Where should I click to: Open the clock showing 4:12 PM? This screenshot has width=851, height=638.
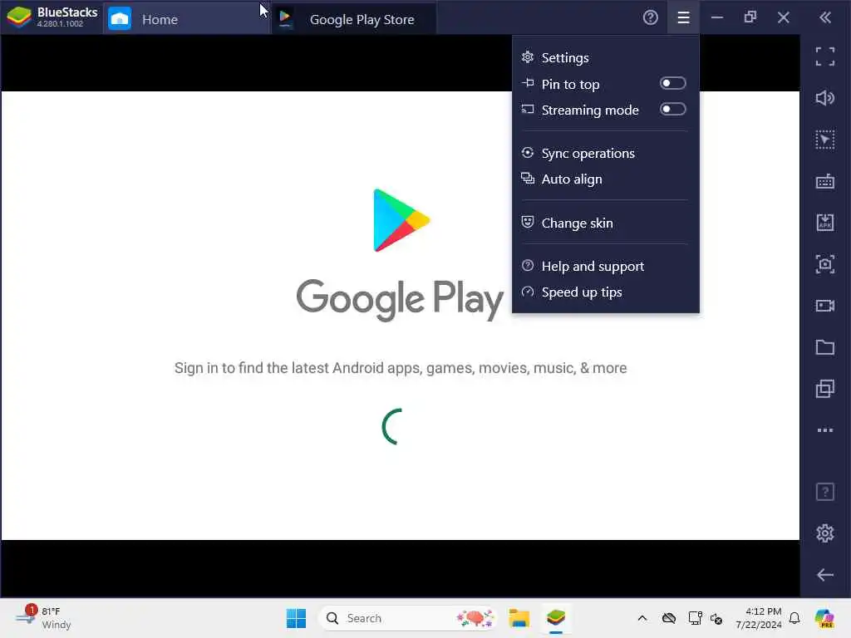click(759, 618)
